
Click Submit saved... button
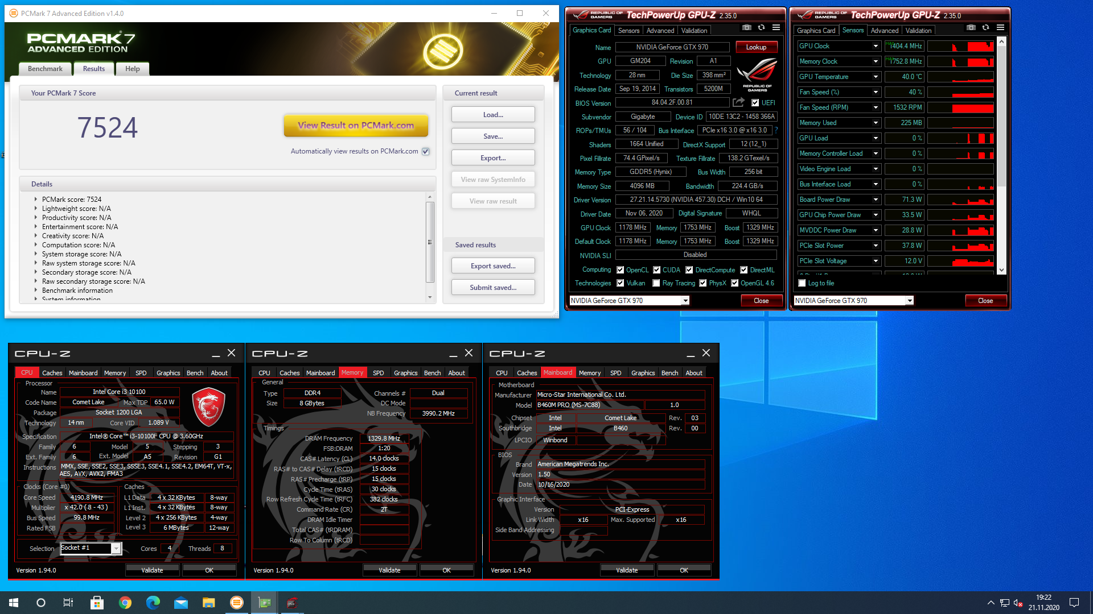pyautogui.click(x=493, y=288)
